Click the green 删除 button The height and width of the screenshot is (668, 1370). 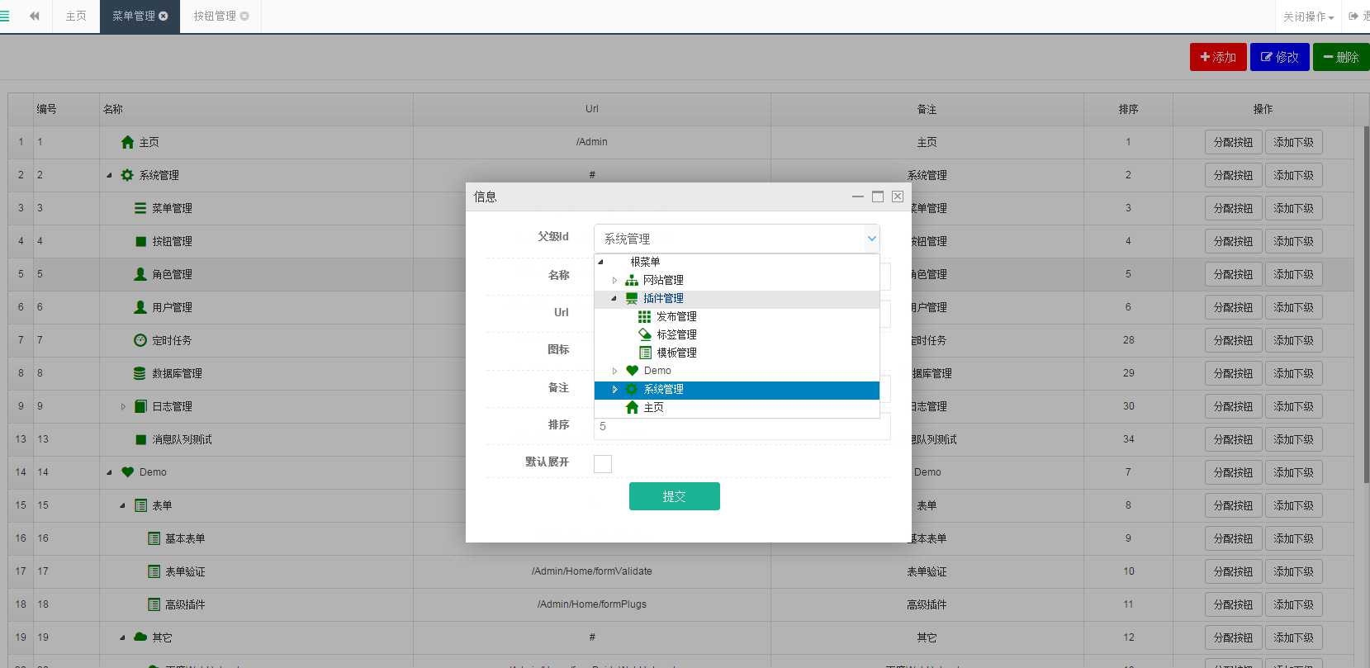tap(1341, 57)
